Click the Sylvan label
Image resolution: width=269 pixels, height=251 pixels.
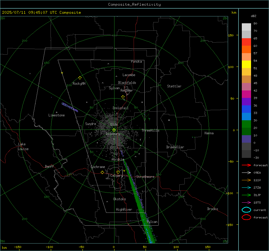click(114, 88)
